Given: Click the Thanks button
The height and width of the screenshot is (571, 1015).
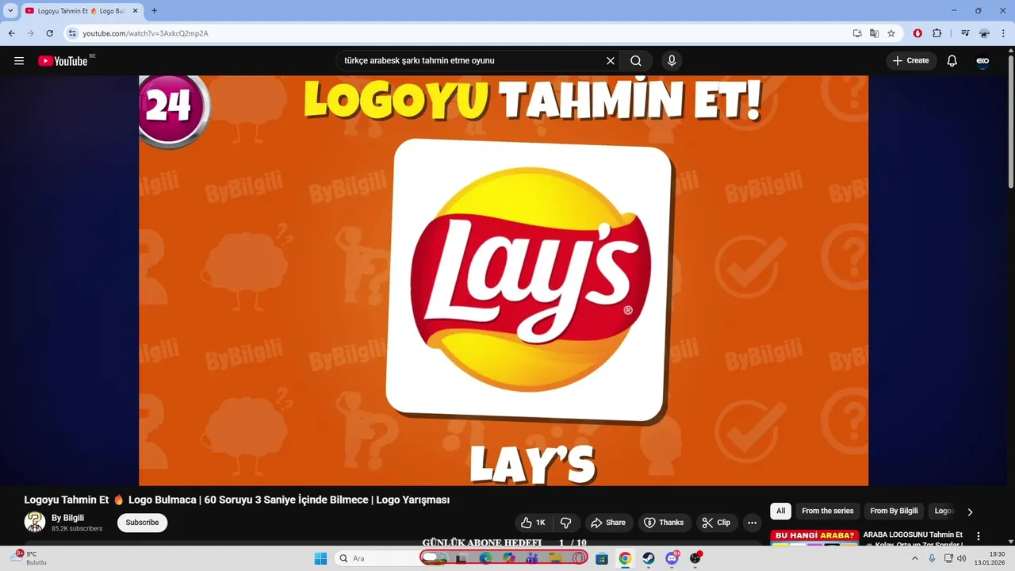Looking at the screenshot, I should (x=664, y=523).
